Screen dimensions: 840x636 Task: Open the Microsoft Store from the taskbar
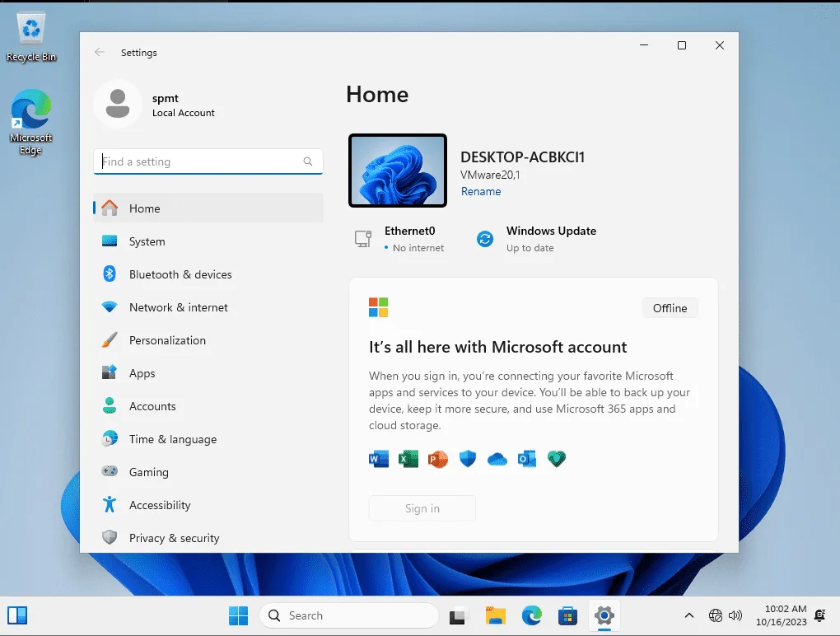(567, 615)
